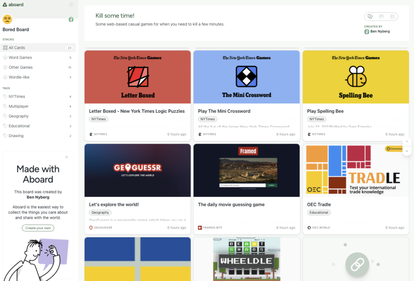Click the Educational tag on the OEC Tradle card
414x281 pixels.
[319, 212]
